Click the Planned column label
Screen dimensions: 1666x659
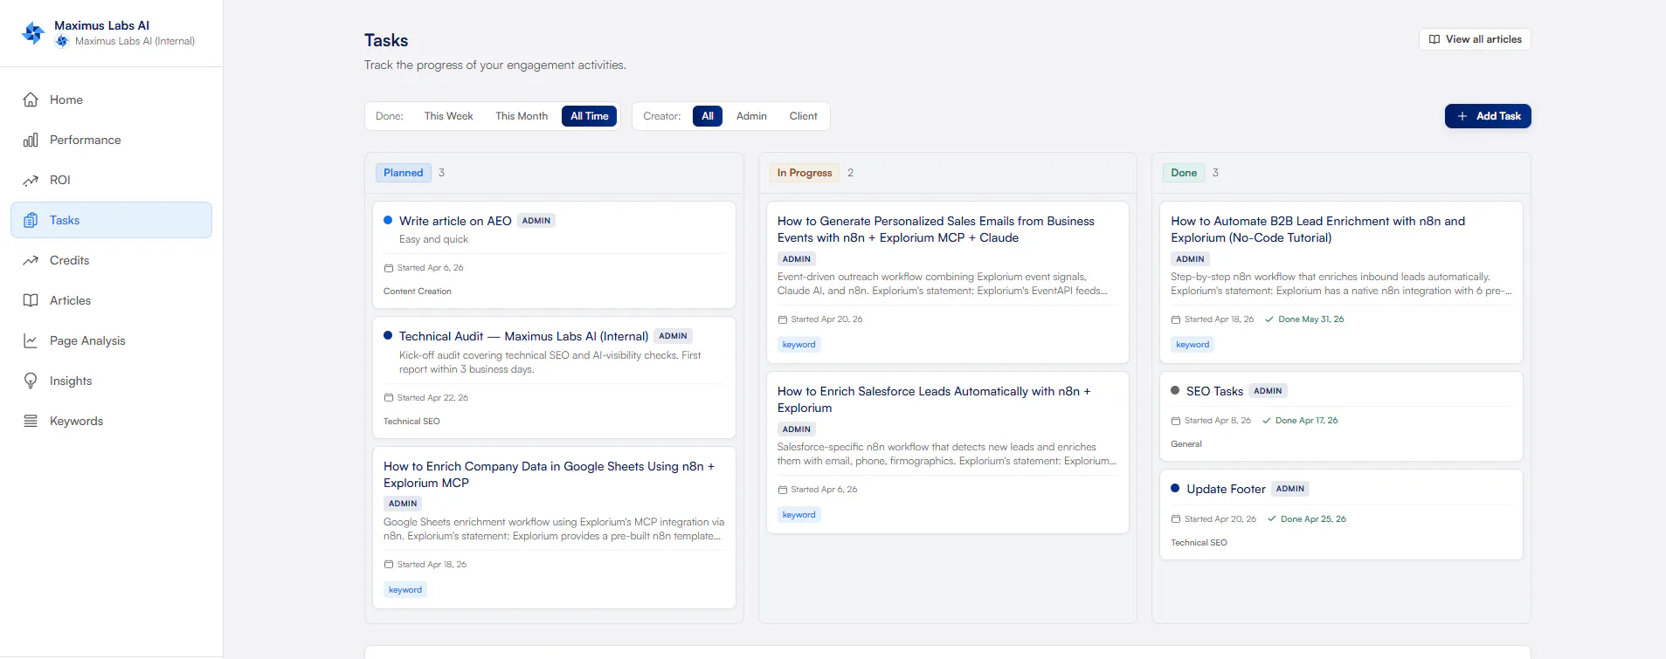point(404,173)
